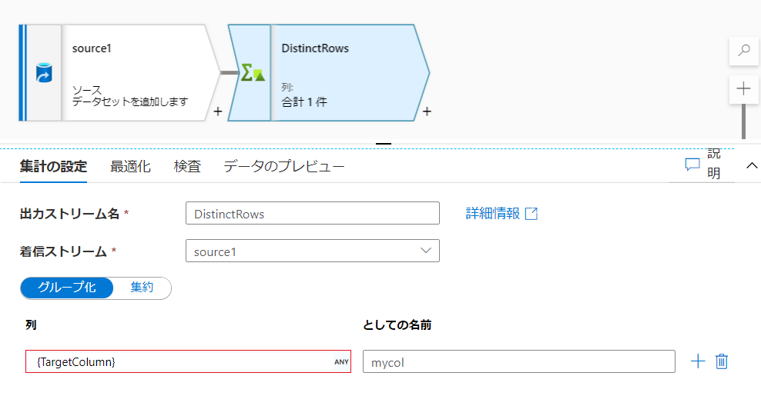Open the canvas search magnifier
761x396 pixels.
743,51
